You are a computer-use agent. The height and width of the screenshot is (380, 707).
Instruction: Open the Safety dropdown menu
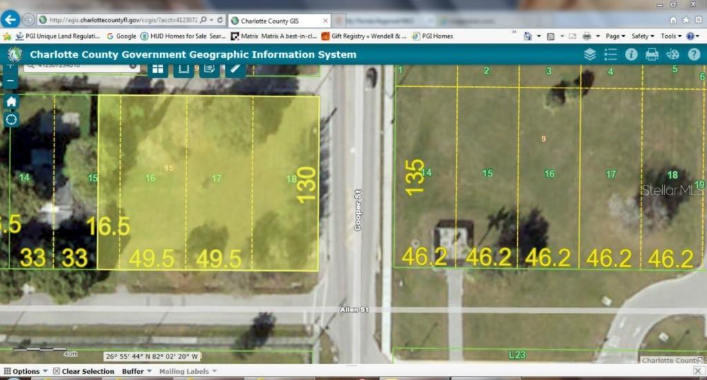(x=643, y=36)
